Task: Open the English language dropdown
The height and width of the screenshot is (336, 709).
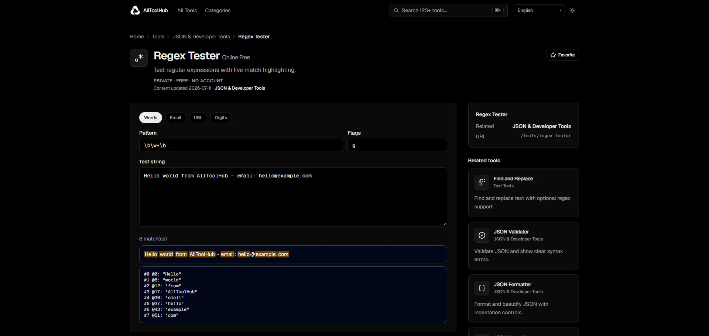Action: click(x=539, y=10)
